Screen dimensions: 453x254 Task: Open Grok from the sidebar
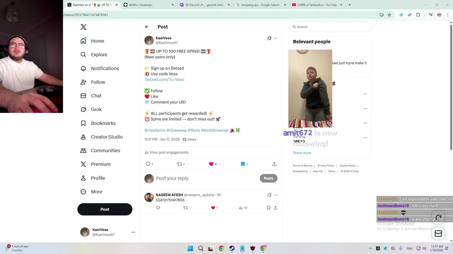91,109
